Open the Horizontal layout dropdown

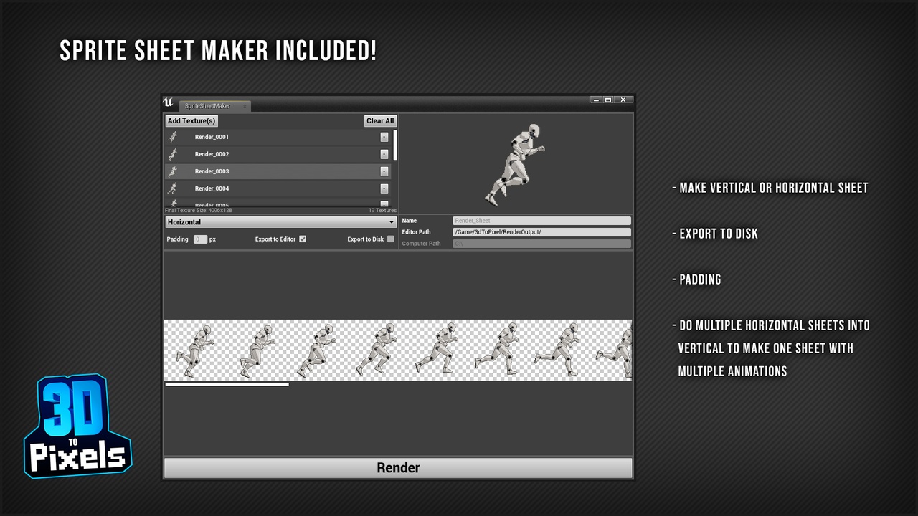click(281, 222)
